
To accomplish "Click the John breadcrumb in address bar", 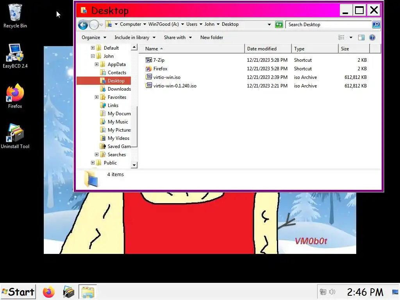I will click(x=209, y=24).
